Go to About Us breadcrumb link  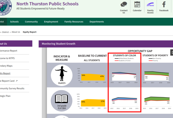pos(16,32)
